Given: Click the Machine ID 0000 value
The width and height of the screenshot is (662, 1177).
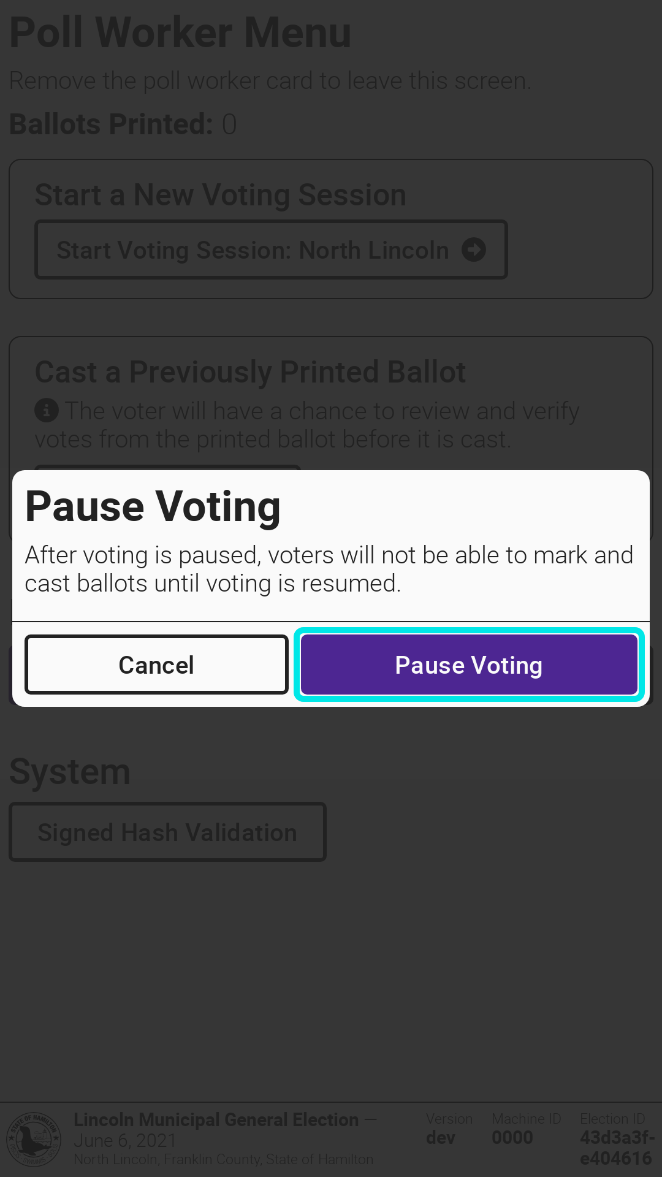Looking at the screenshot, I should coord(512,1138).
